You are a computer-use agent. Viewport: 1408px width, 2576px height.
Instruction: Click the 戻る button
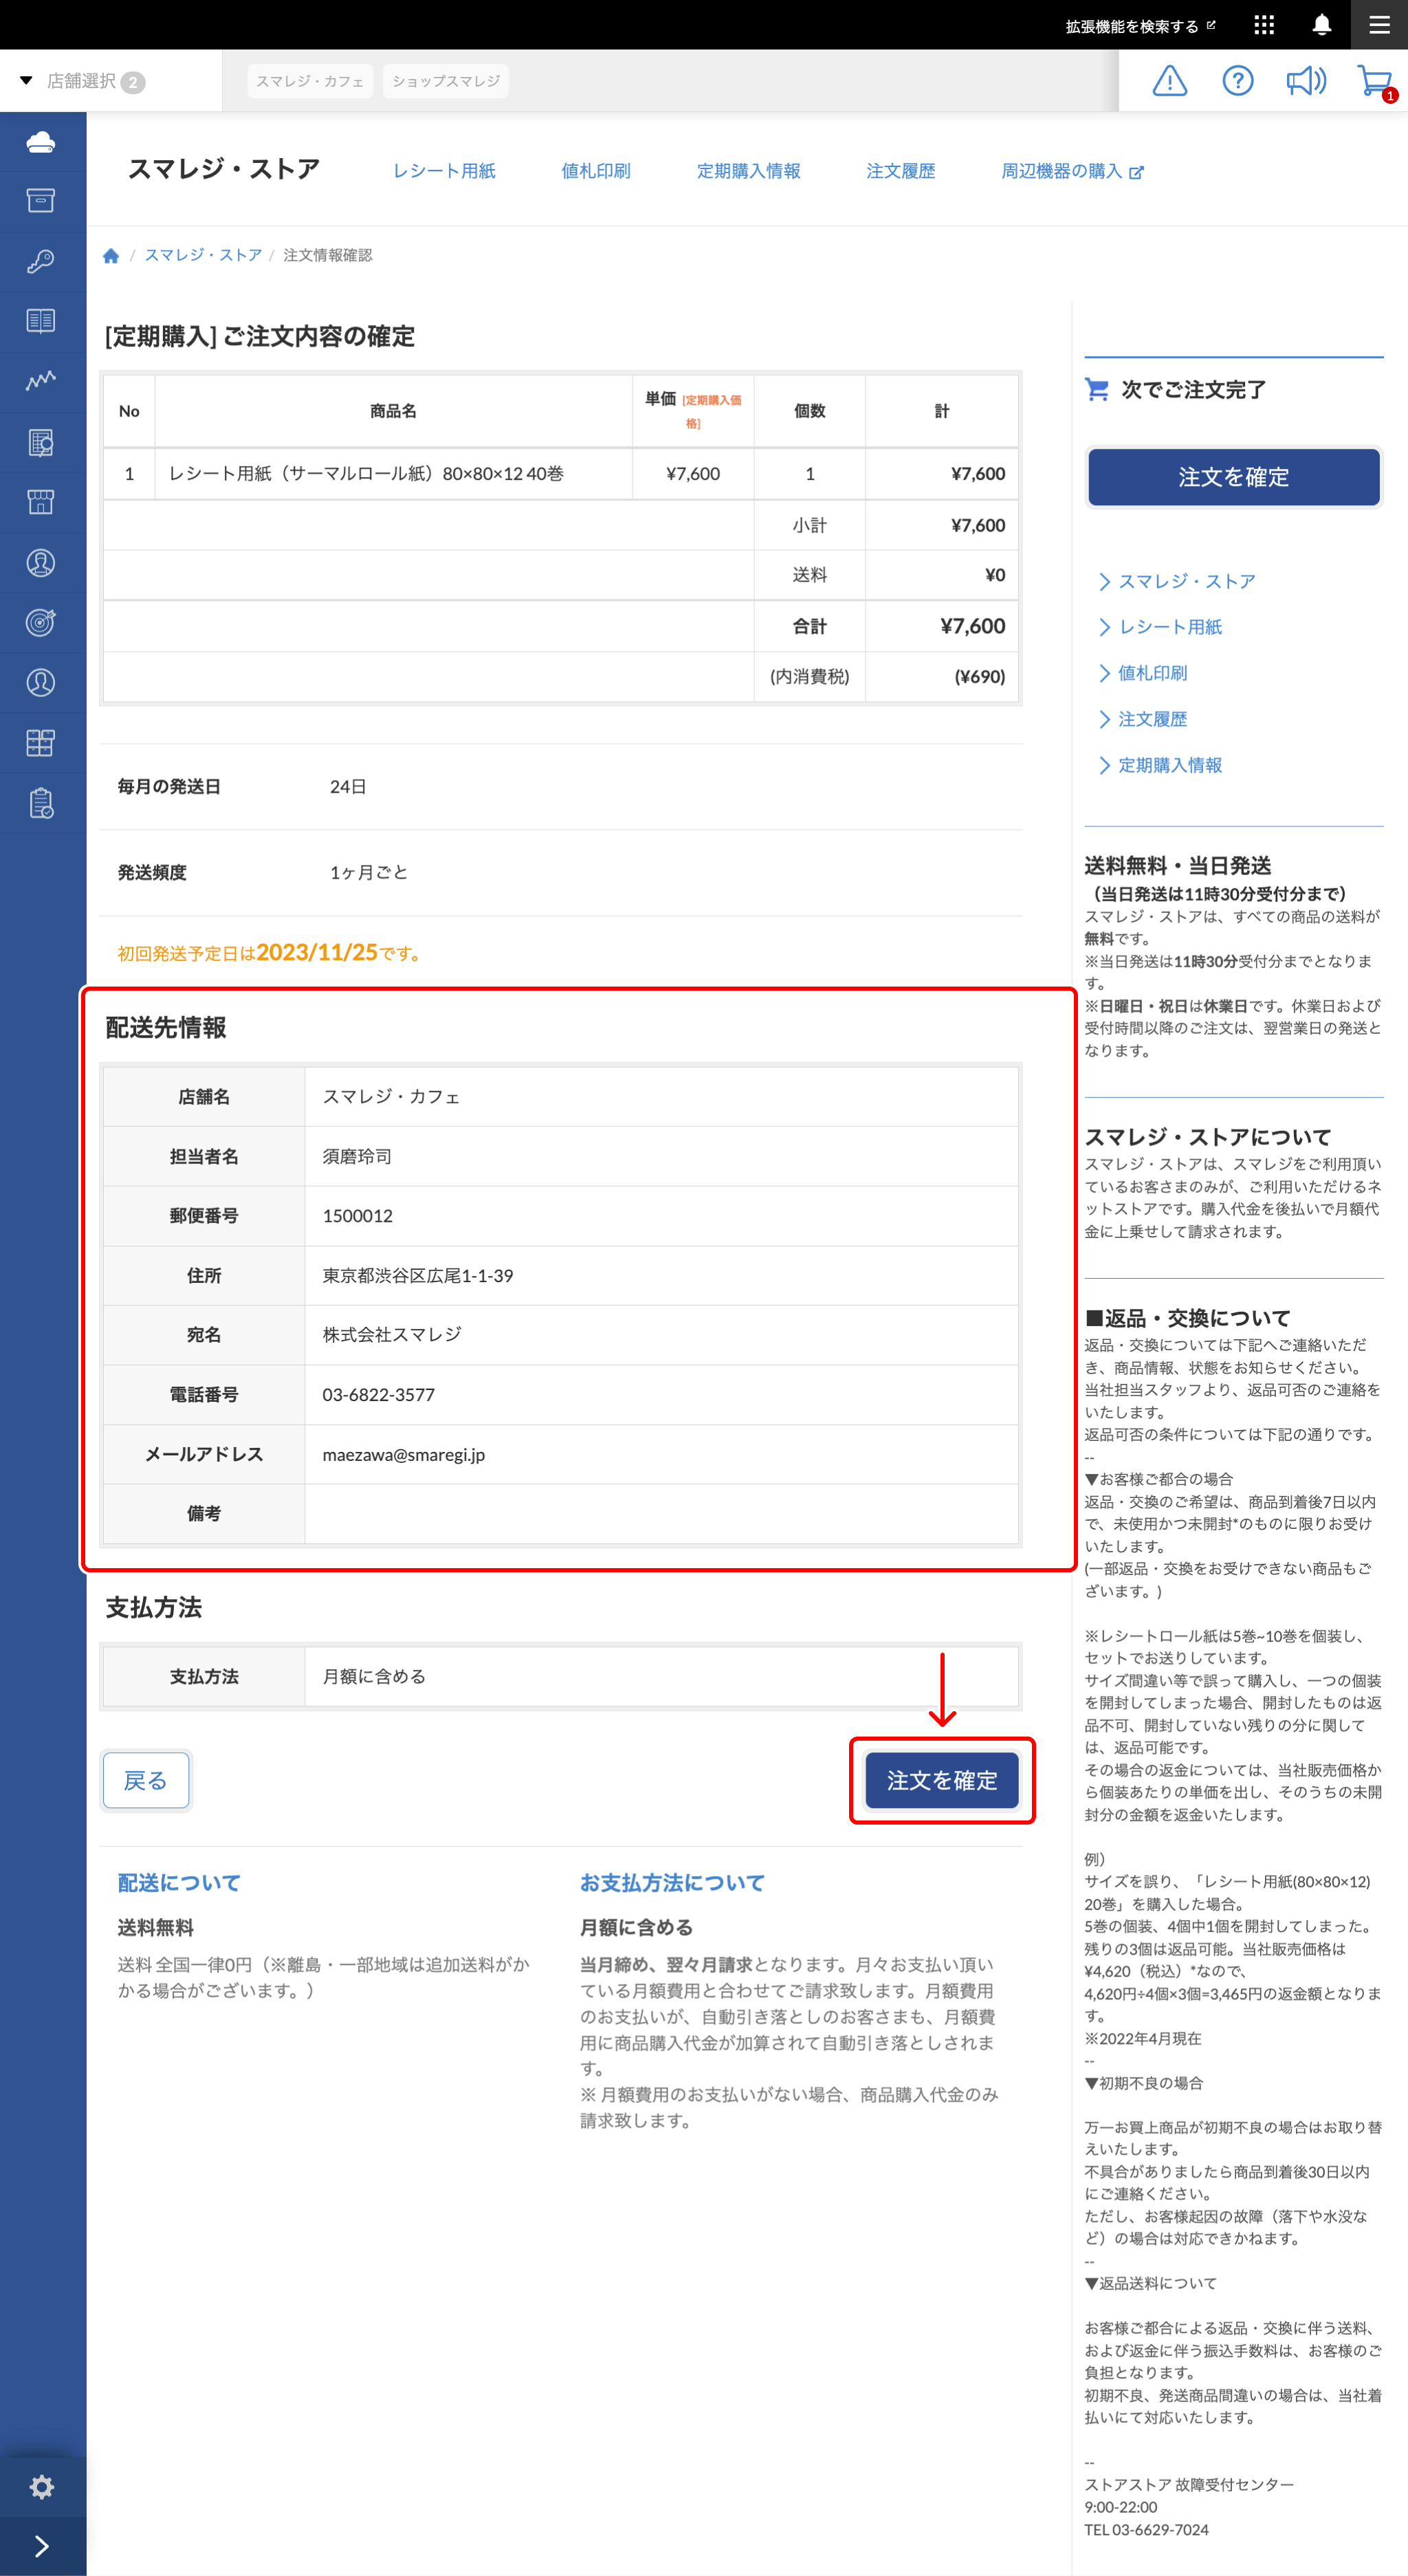click(x=146, y=1780)
